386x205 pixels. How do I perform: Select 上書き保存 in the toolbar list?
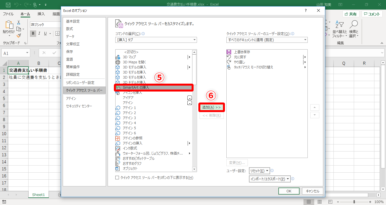tap(267, 52)
